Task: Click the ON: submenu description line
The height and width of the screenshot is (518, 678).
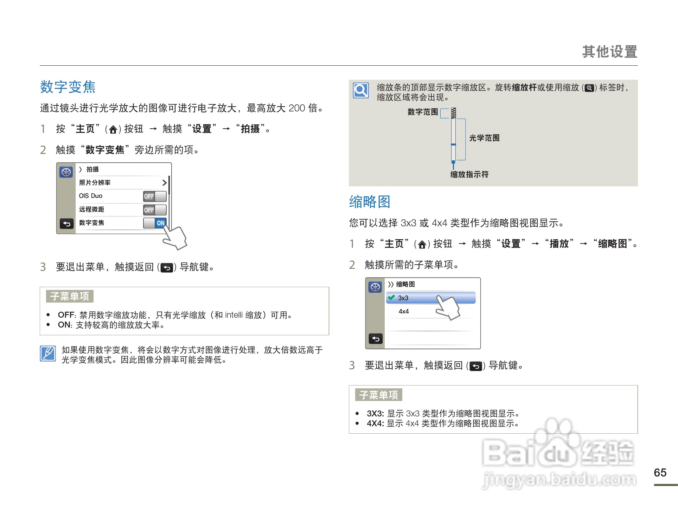Action: [x=111, y=325]
